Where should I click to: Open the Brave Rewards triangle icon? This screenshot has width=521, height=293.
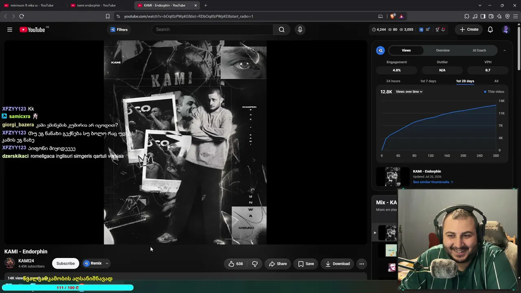[x=401, y=16]
